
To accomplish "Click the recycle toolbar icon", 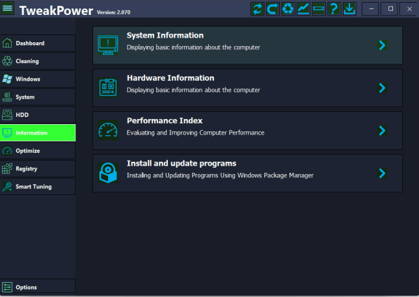I will [x=288, y=9].
